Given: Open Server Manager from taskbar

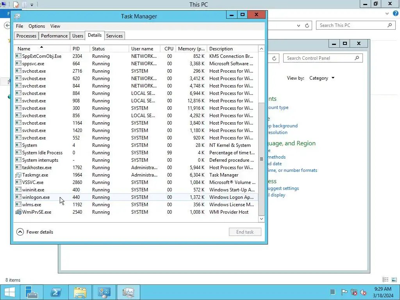Looking at the screenshot, I should [x=32, y=292].
